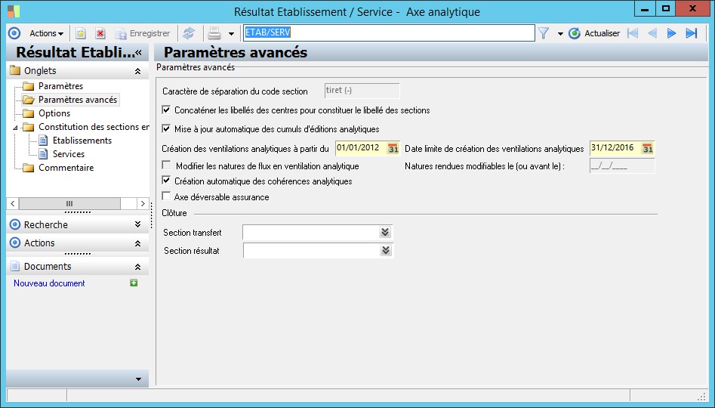Click the red Delete record icon
Image resolution: width=715 pixels, height=408 pixels.
100,33
